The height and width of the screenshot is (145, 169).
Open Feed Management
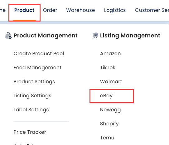click(x=37, y=68)
